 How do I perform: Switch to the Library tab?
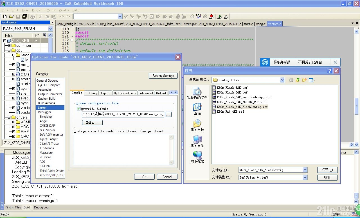pyautogui.click(x=91, y=93)
